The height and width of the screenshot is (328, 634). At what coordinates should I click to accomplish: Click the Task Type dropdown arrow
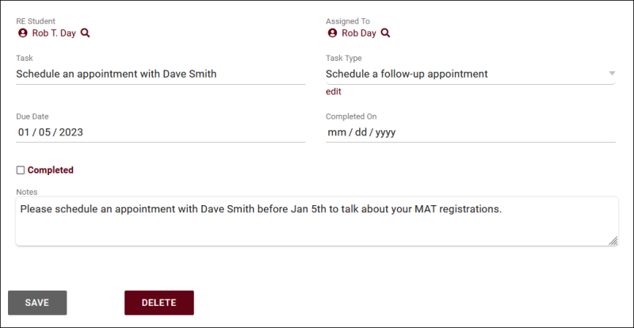pos(612,74)
